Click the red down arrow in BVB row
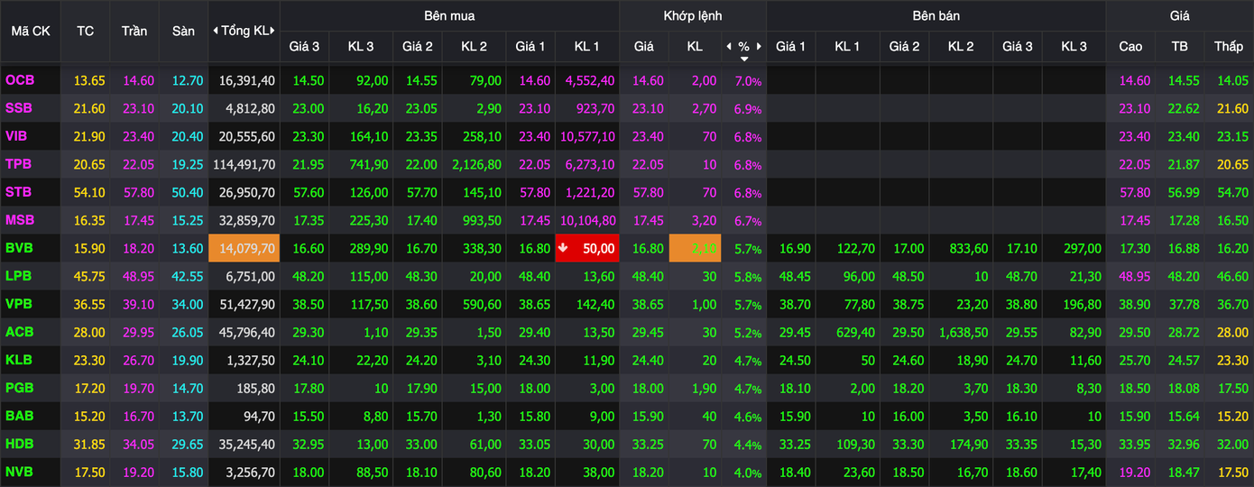 (563, 248)
